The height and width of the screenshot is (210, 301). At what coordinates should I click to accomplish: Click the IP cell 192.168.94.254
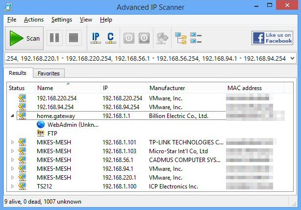pos(121,107)
